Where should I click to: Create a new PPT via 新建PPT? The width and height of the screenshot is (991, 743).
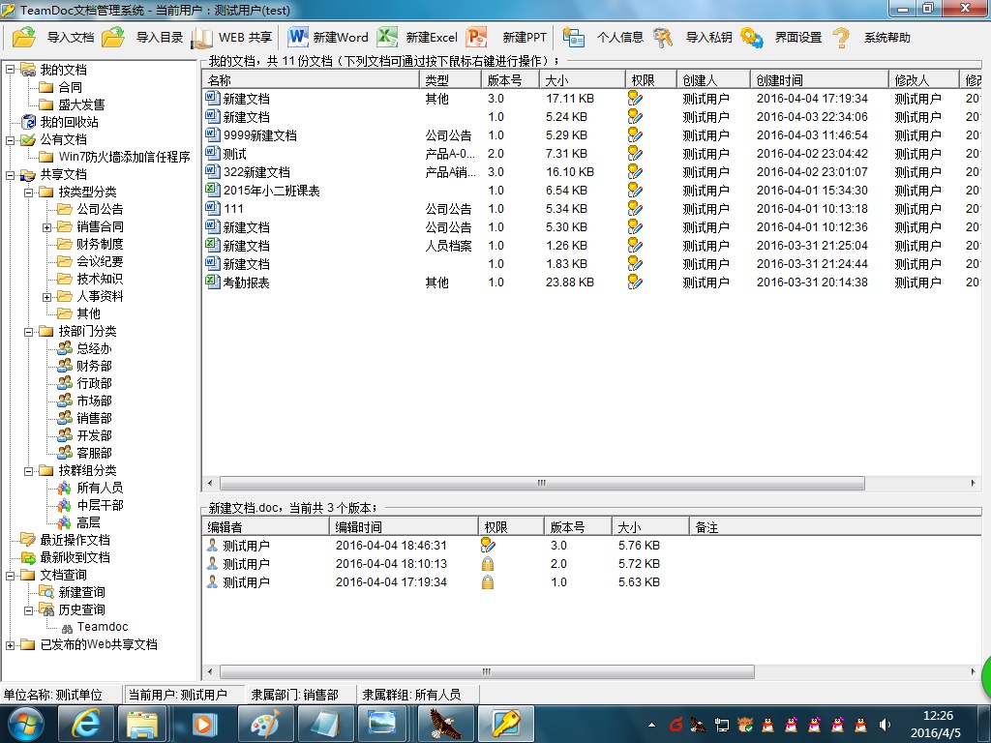click(x=506, y=38)
